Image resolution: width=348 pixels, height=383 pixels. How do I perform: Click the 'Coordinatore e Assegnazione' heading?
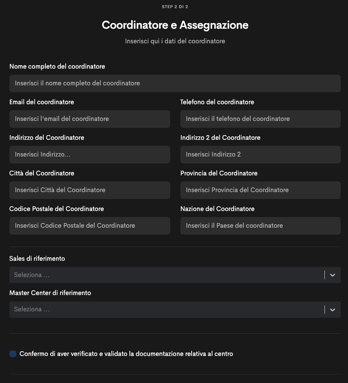tap(175, 25)
